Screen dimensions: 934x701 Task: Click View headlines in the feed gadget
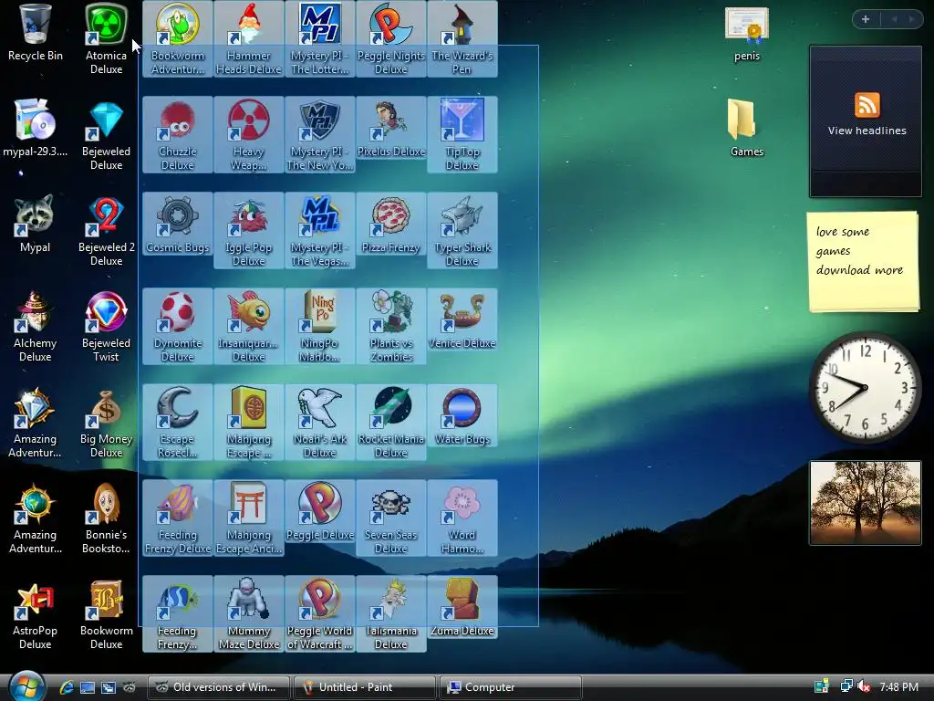[x=867, y=131]
